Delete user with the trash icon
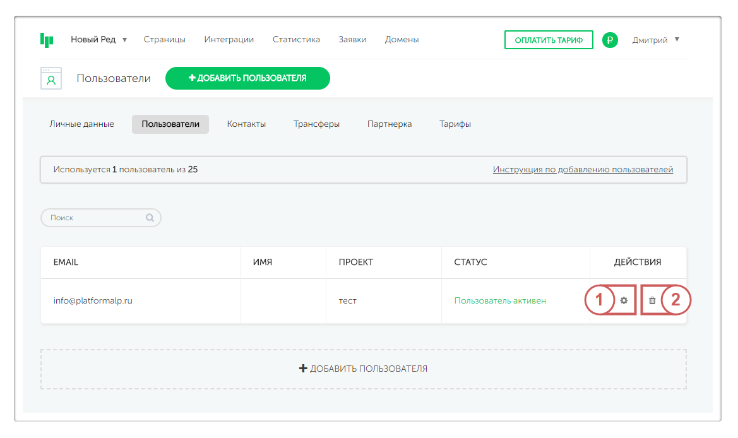The height and width of the screenshot is (438, 738). tap(652, 301)
